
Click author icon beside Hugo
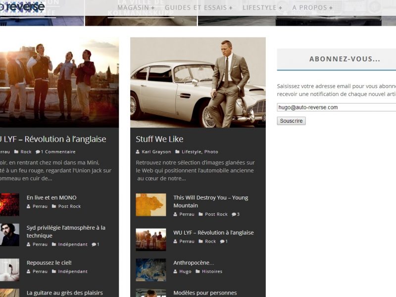point(175,272)
